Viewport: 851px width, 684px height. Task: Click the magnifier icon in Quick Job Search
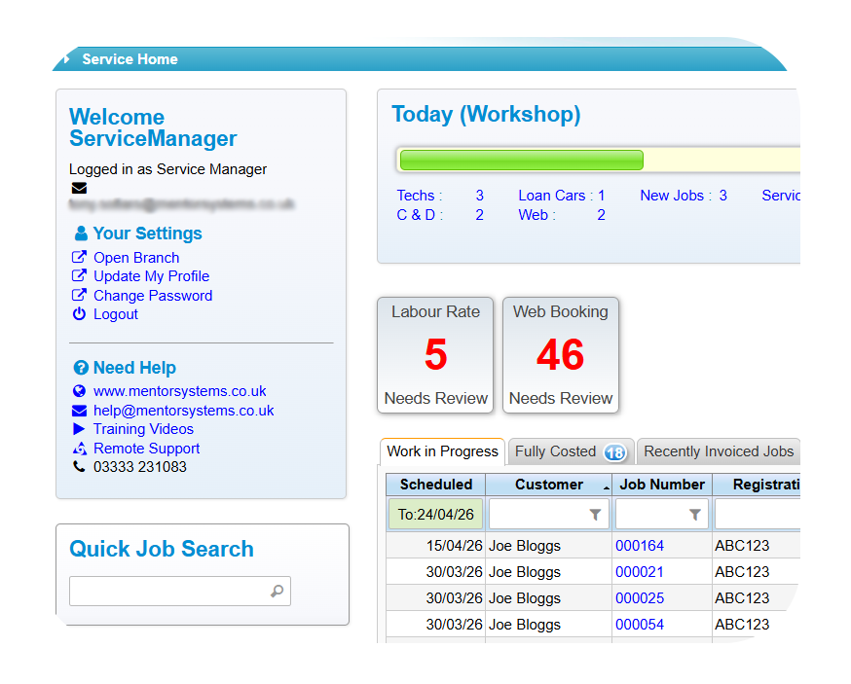click(277, 591)
